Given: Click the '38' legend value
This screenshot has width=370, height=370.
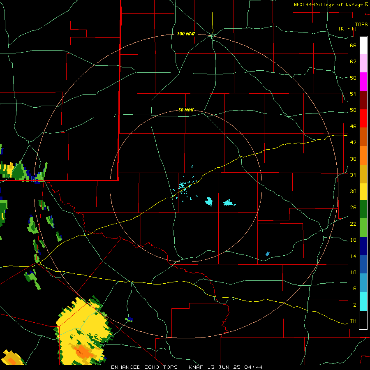Looking at the screenshot, I should pos(353,159).
